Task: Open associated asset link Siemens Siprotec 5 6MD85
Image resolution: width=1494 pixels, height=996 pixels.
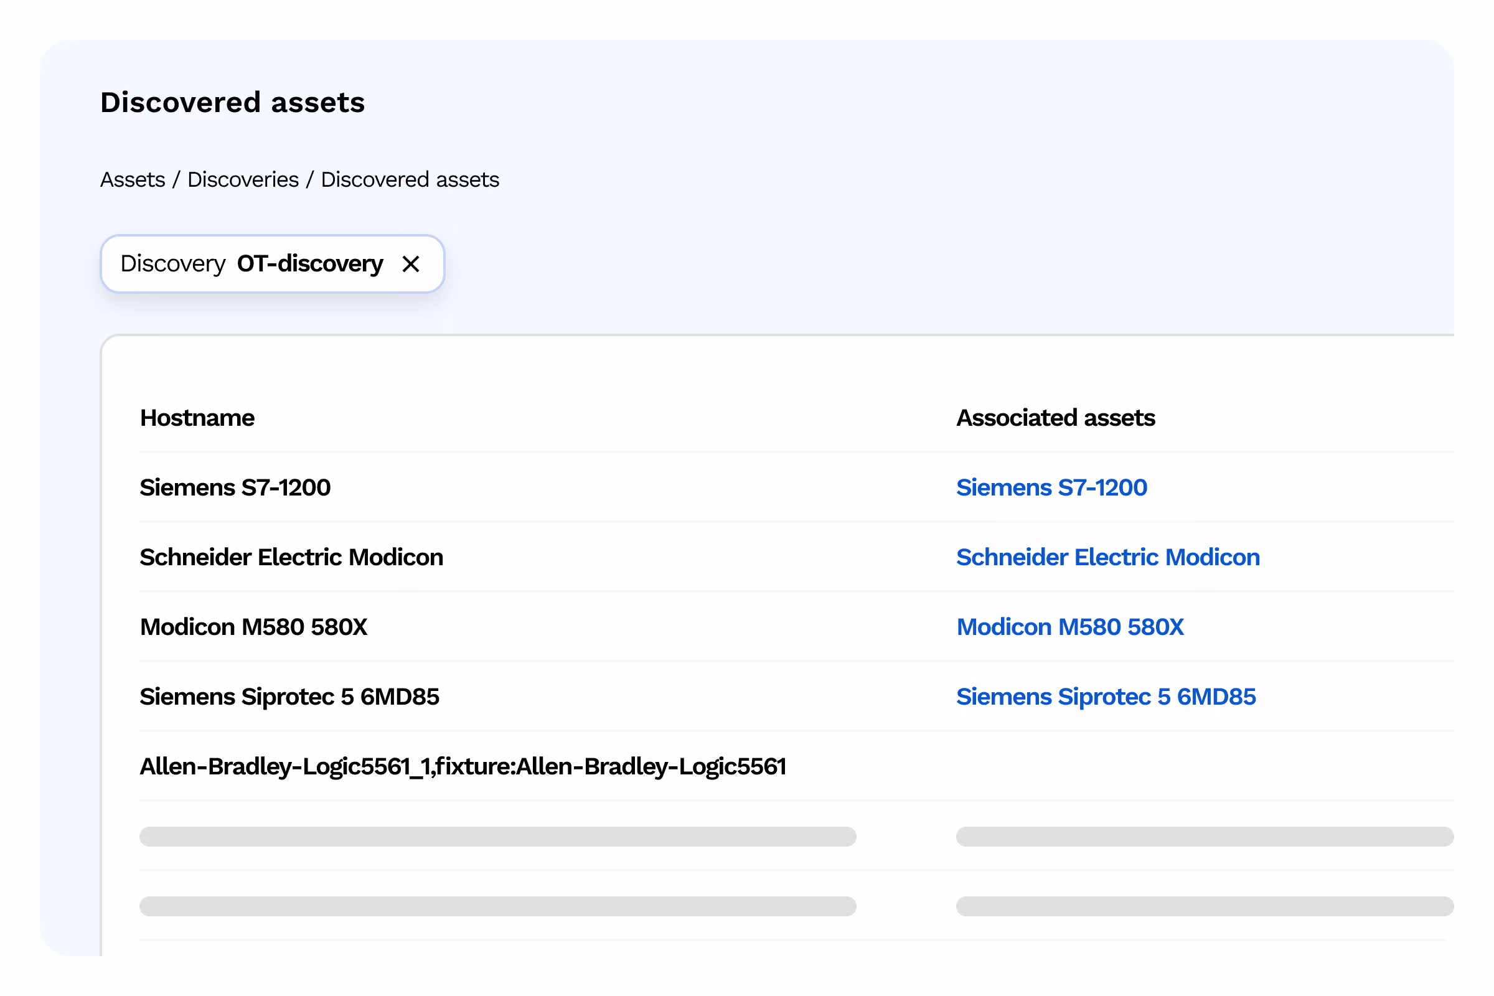Action: (1106, 697)
